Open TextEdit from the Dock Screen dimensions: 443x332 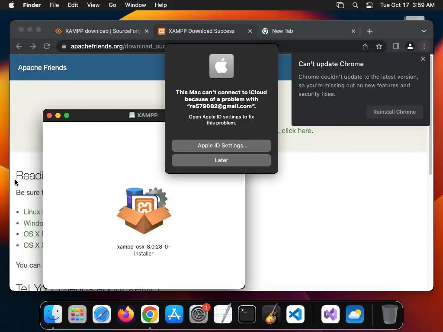click(223, 314)
